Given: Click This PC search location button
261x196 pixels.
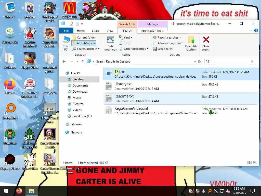Looking at the screenshot, I should coord(66,43).
